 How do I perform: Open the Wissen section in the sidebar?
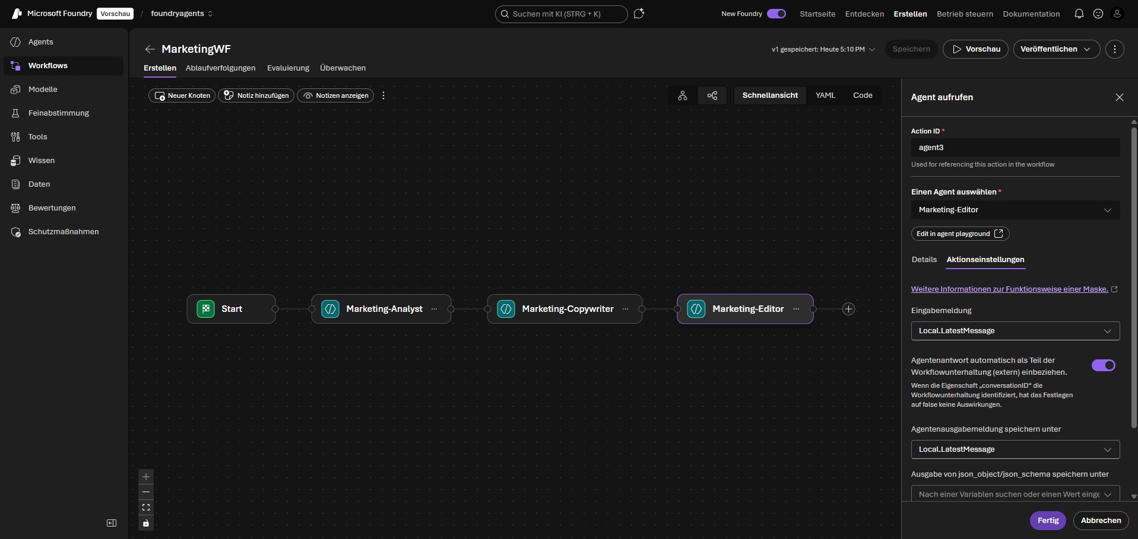(x=42, y=160)
